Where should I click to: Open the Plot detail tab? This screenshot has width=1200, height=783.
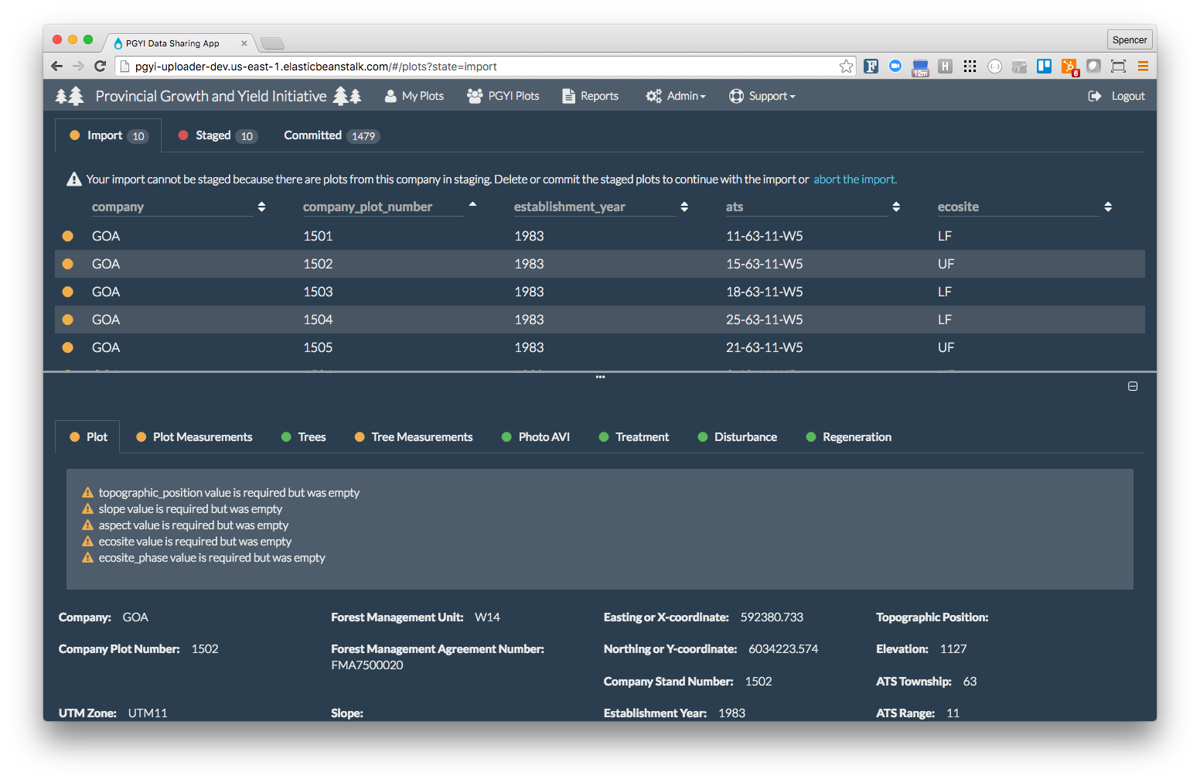(x=87, y=437)
